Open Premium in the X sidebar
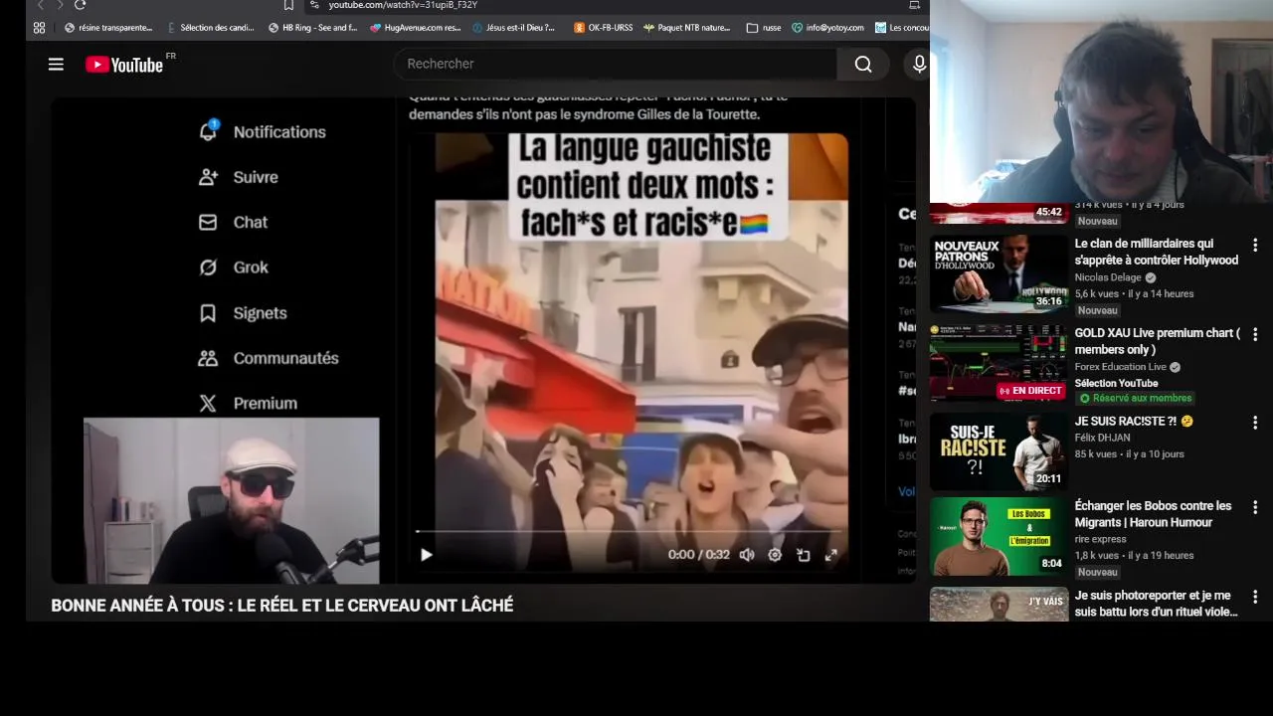Screen dimensions: 1273x716 [248, 403]
